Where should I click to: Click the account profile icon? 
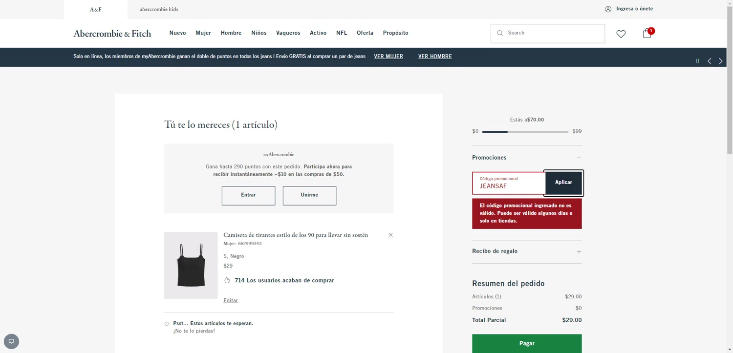click(x=608, y=9)
